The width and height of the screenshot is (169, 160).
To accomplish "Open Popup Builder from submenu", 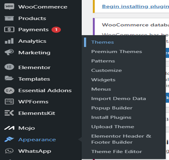I will 112,108.
